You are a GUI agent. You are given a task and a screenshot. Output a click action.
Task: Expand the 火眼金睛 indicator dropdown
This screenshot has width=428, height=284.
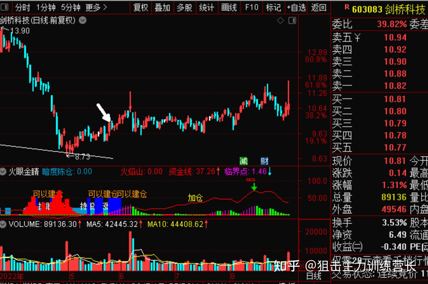pyautogui.click(x=3, y=172)
